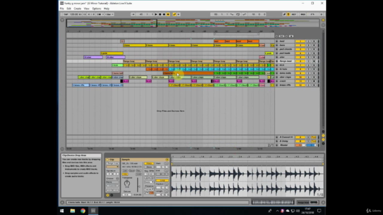
Task: Select the flange beat track name
Action: 285,61
